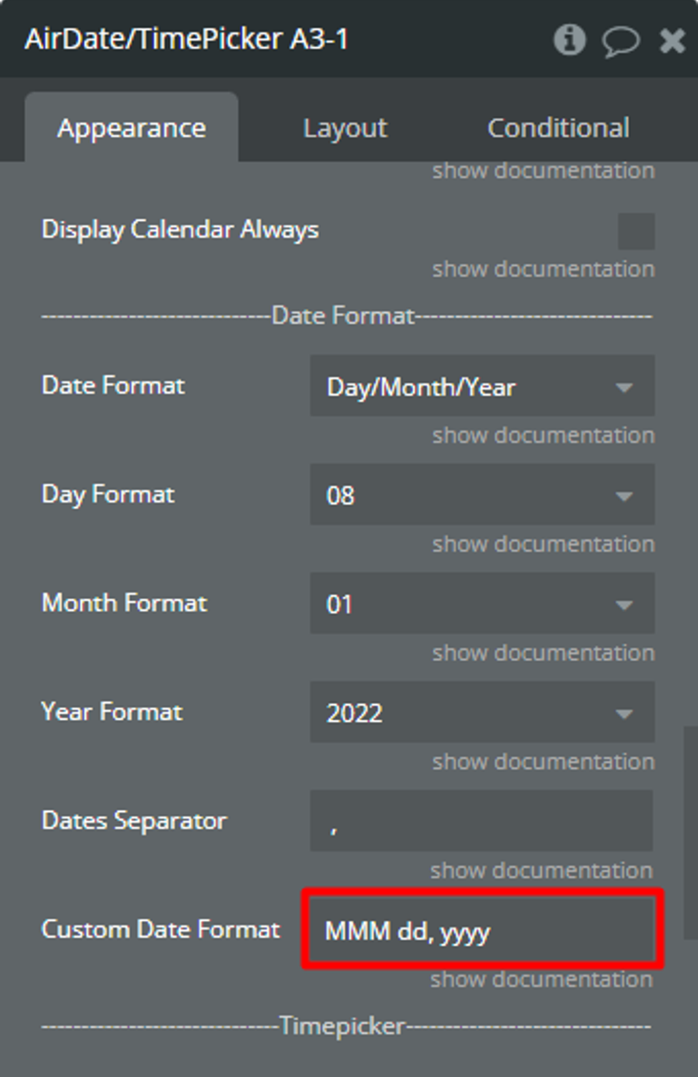This screenshot has width=698, height=1077.
Task: Expand the Day Format dropdown
Action: point(482,495)
